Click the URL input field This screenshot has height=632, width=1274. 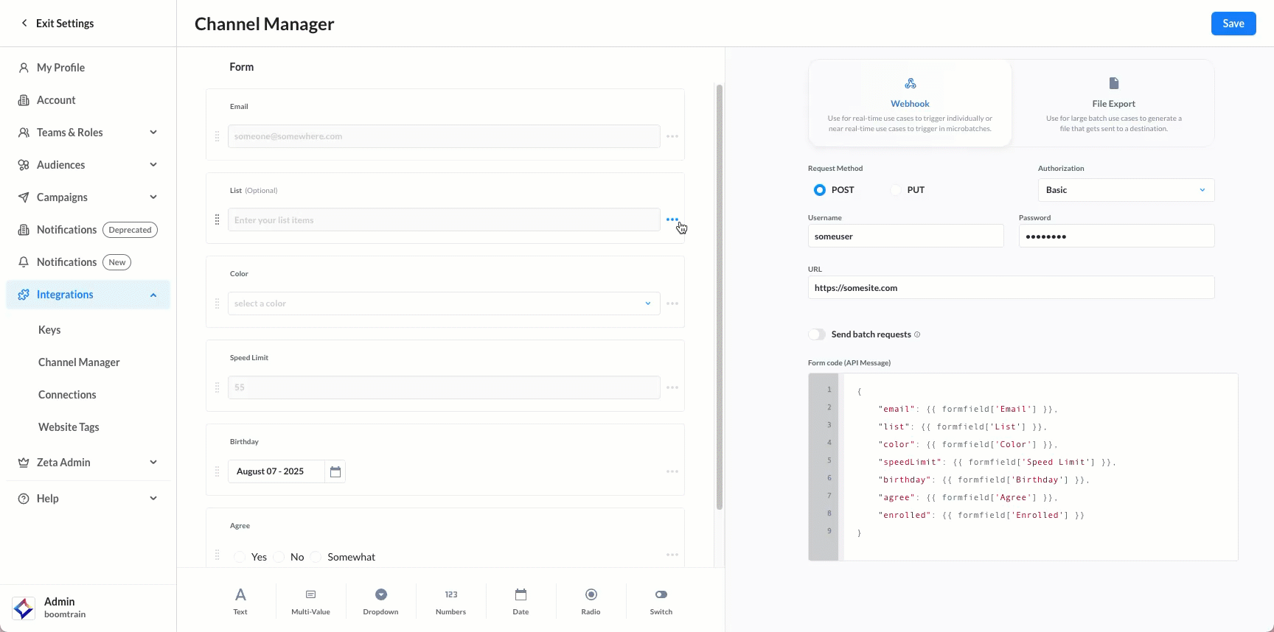coord(1010,288)
